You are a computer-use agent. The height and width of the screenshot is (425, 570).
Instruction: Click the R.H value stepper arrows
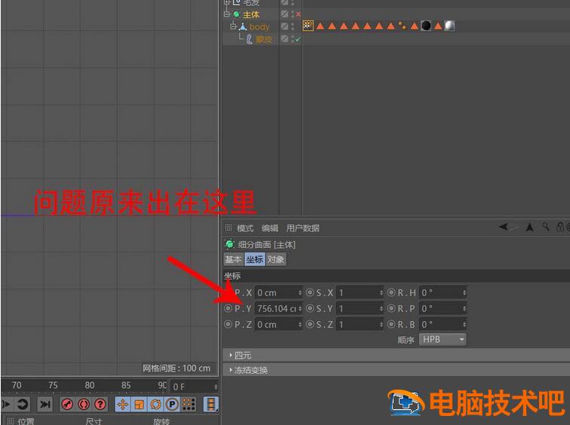(464, 293)
